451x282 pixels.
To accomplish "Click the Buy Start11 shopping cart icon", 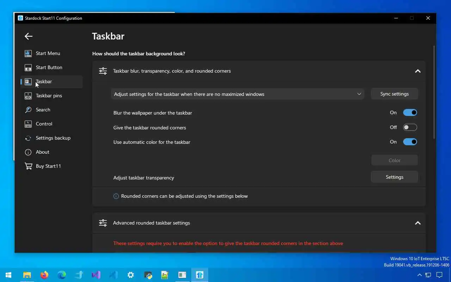I will point(28,166).
